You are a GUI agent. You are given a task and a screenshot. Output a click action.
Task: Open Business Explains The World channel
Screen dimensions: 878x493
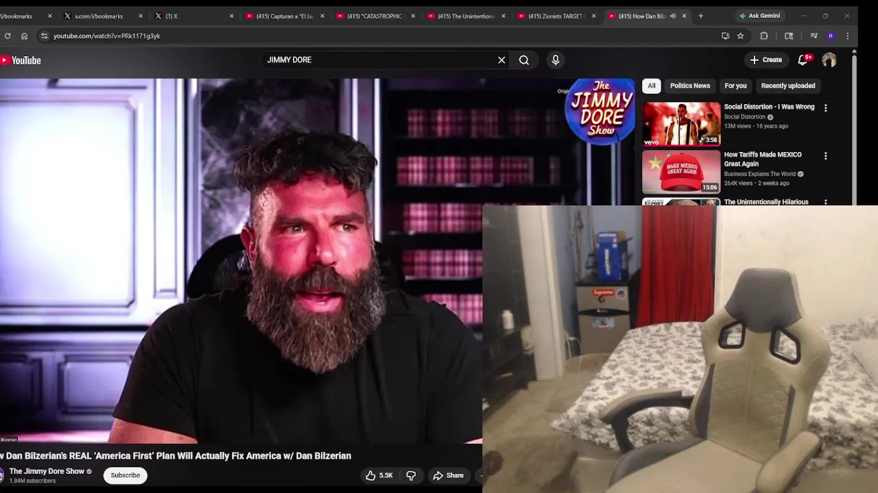[759, 174]
